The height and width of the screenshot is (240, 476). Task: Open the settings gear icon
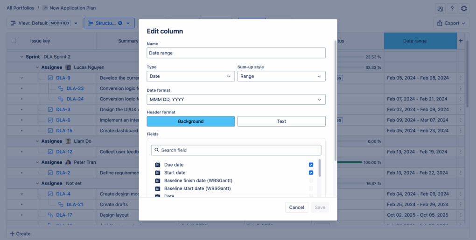coord(464,9)
